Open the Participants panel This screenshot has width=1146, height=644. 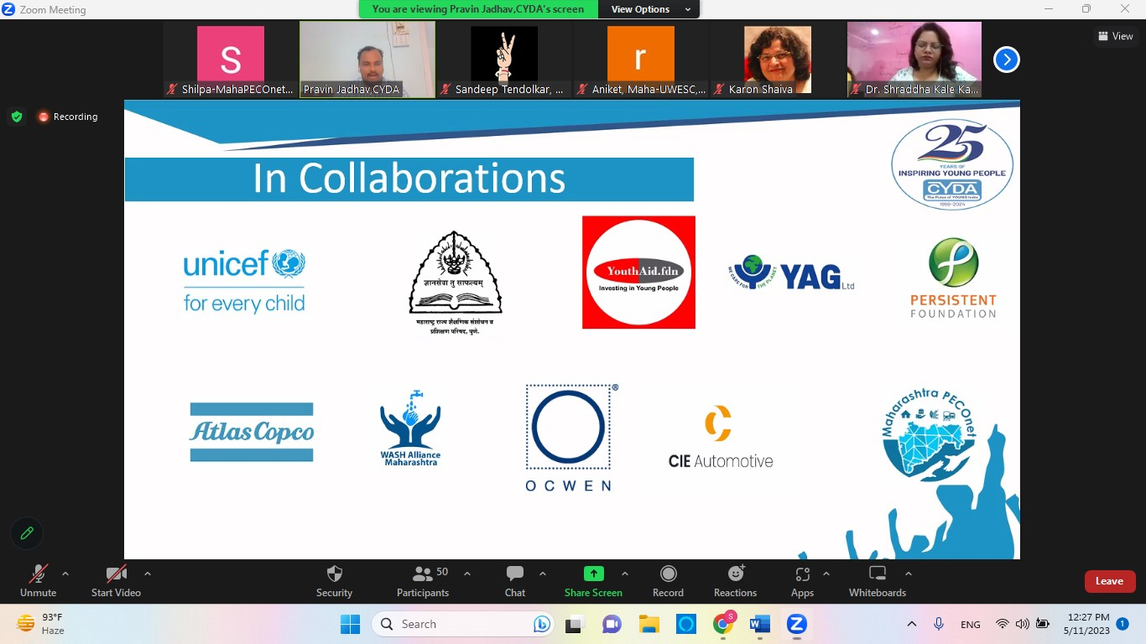click(423, 574)
